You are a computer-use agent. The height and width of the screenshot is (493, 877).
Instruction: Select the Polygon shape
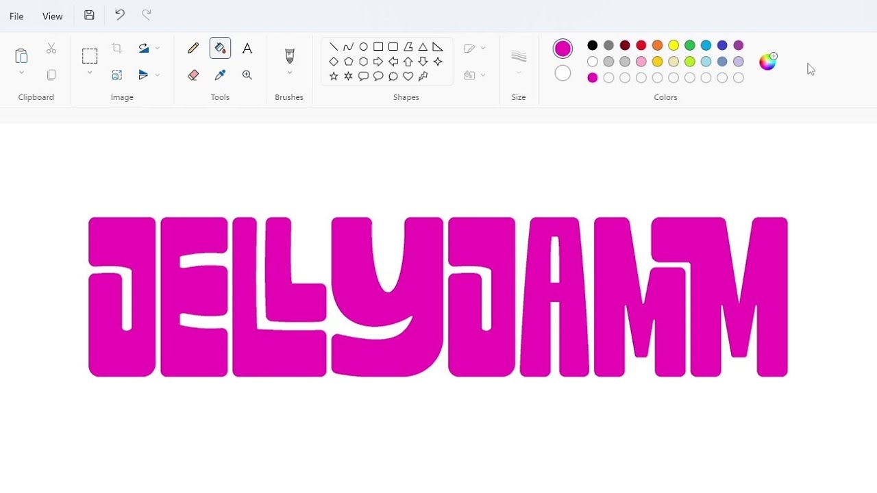(x=408, y=47)
